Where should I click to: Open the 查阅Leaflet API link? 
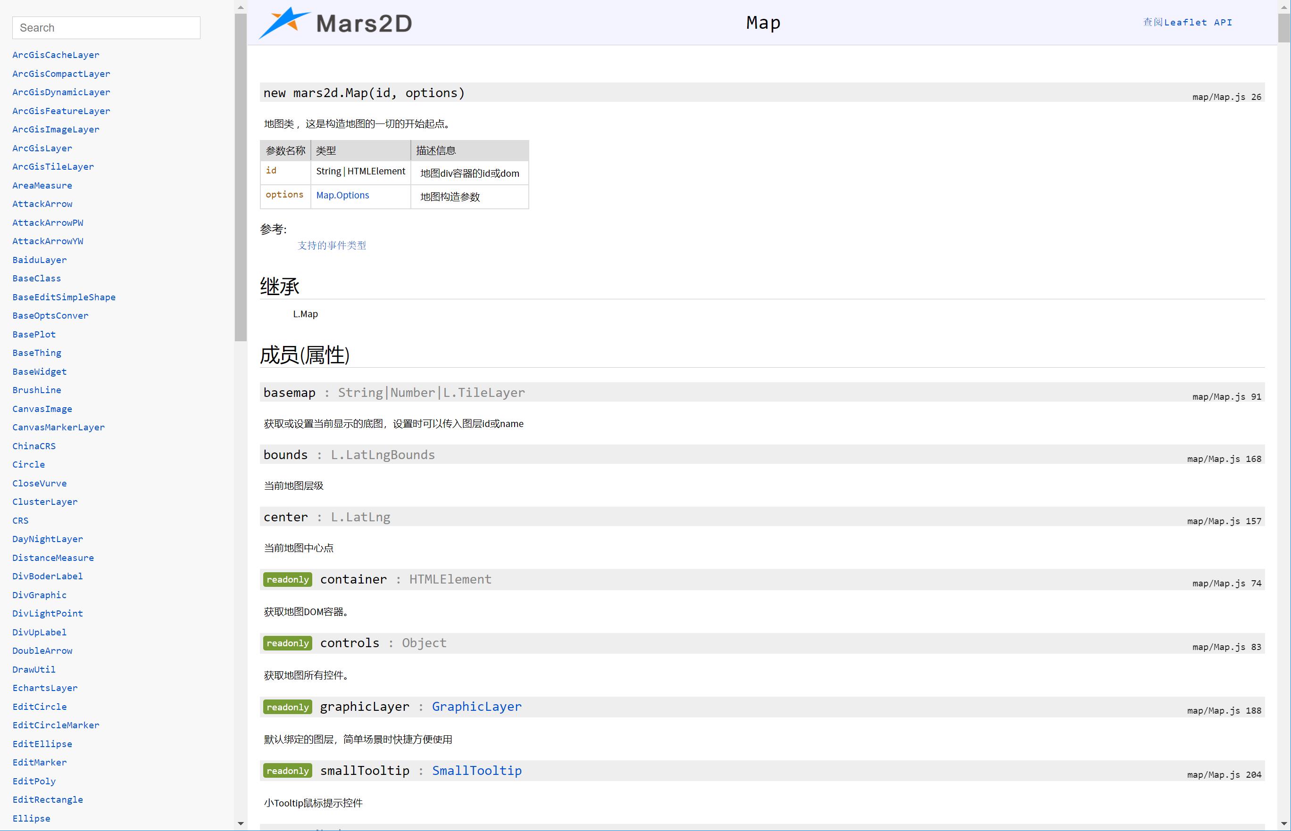coord(1187,22)
